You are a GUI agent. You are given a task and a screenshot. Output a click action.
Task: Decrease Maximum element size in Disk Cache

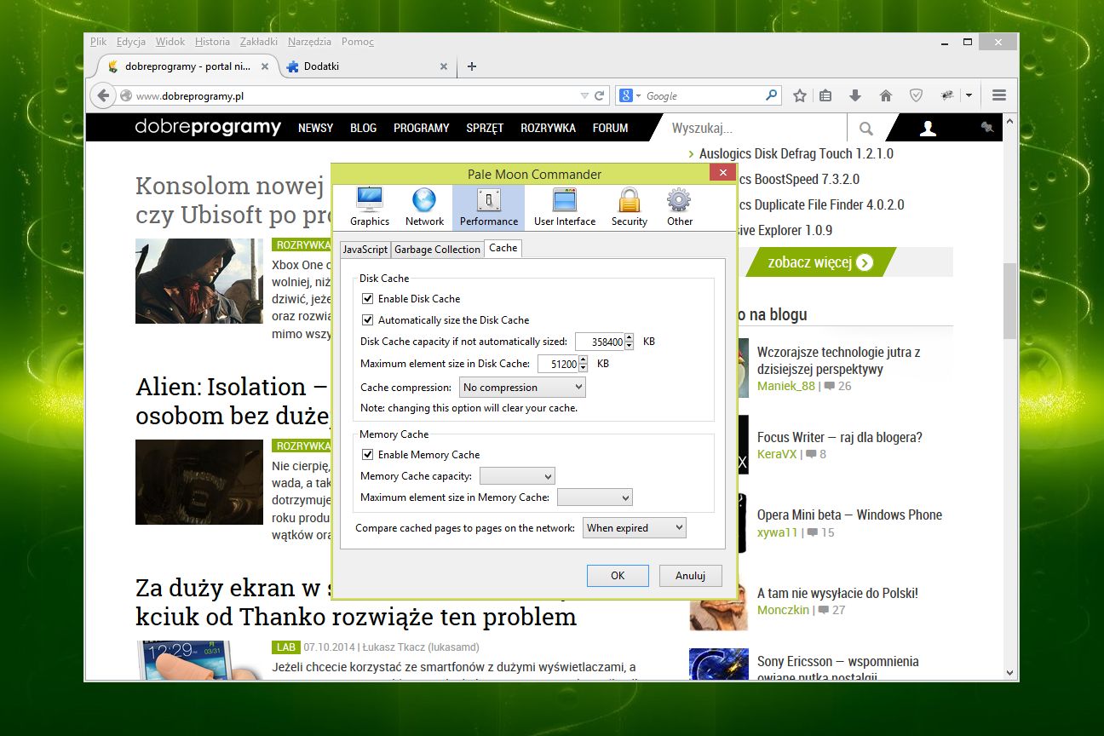tap(584, 369)
